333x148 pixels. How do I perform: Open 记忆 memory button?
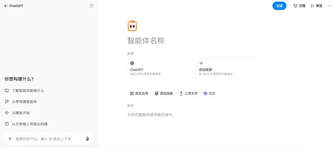coord(209,93)
